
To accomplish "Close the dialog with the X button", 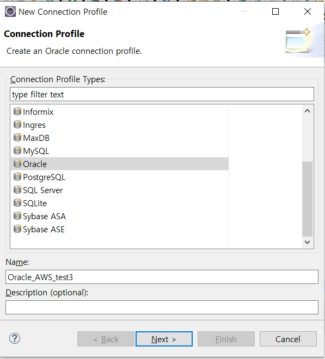I will click(x=308, y=11).
